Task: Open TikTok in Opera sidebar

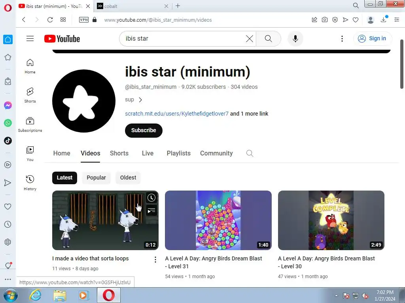Action: point(8,141)
